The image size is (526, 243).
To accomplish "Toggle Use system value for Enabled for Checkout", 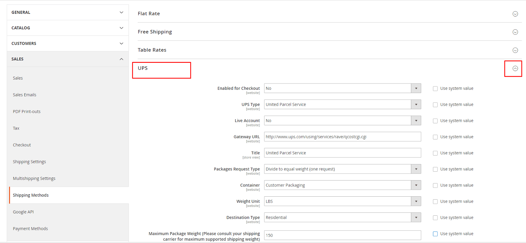I will click(435, 88).
